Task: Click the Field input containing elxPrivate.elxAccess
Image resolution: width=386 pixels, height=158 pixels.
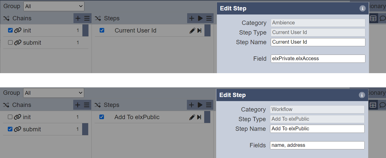Action: point(318,59)
